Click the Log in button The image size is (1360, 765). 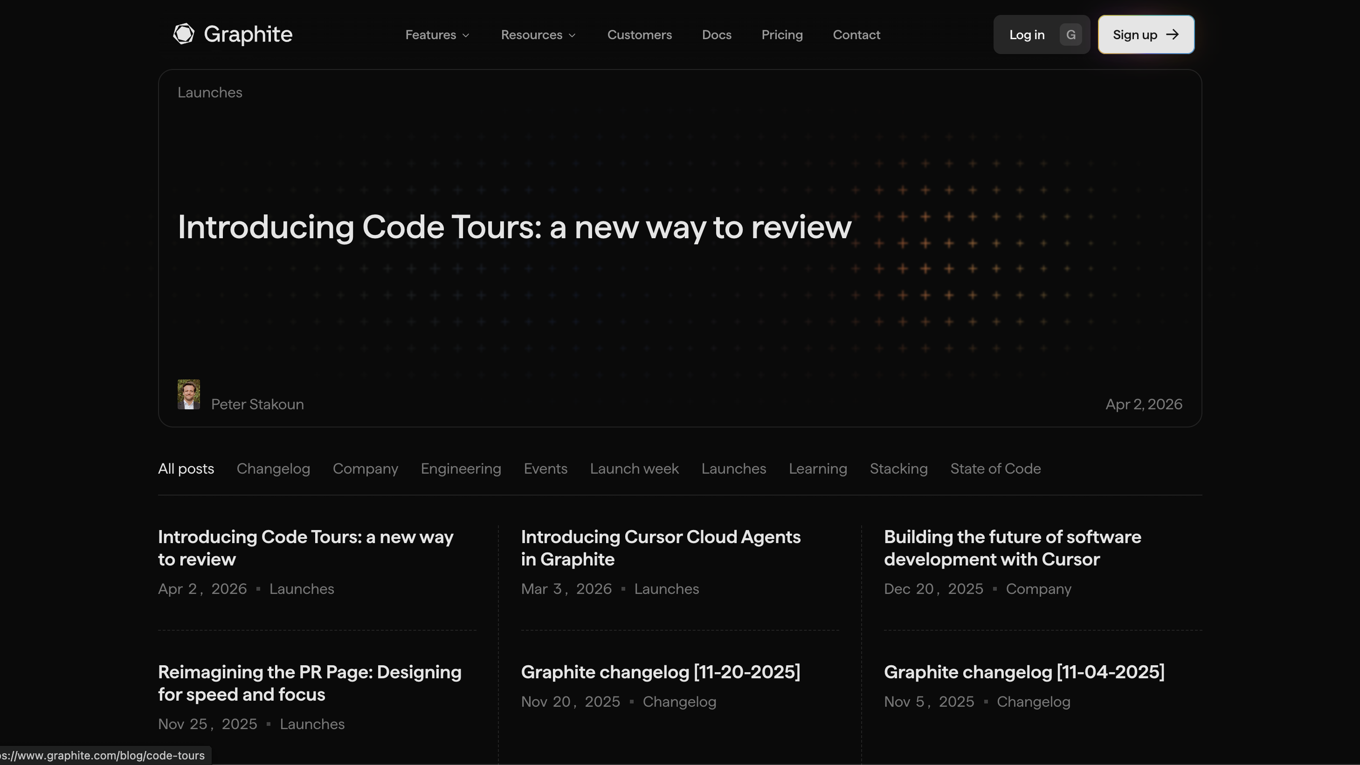pos(1041,34)
